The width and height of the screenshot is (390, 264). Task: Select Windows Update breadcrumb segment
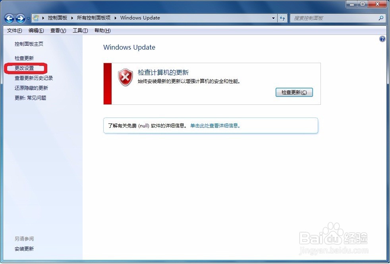click(140, 18)
